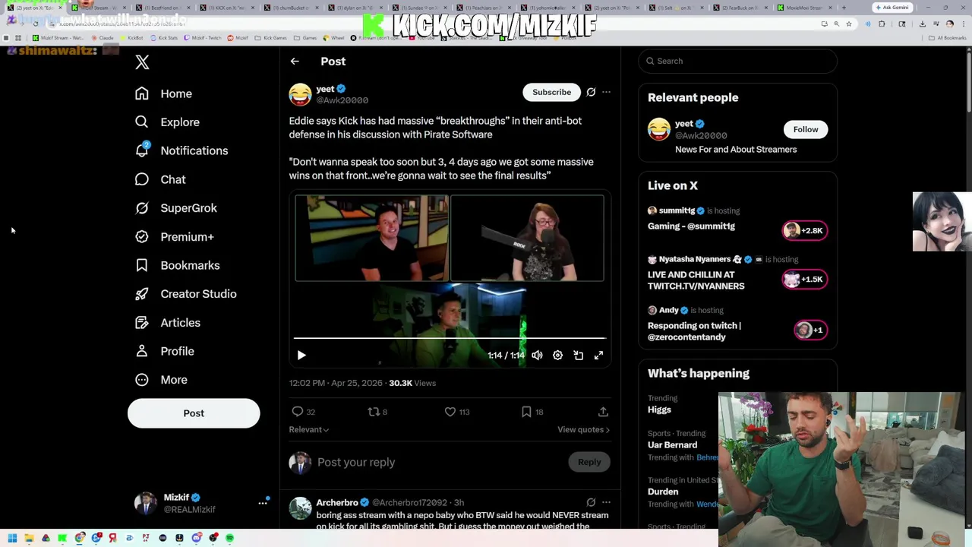Play the video in the post
The height and width of the screenshot is (547, 972).
[x=301, y=356]
